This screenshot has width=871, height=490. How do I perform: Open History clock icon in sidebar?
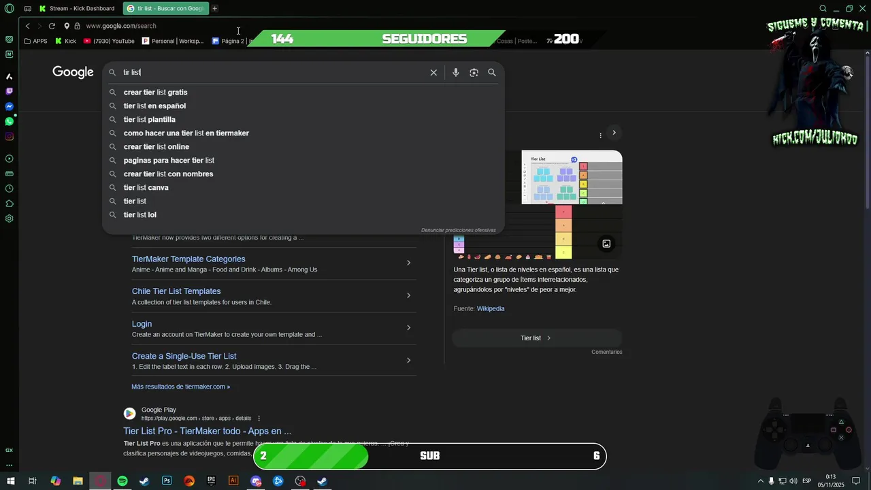9,189
